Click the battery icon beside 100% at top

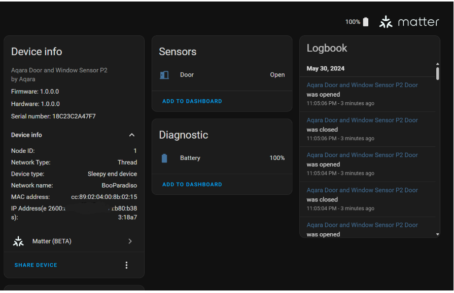366,22
